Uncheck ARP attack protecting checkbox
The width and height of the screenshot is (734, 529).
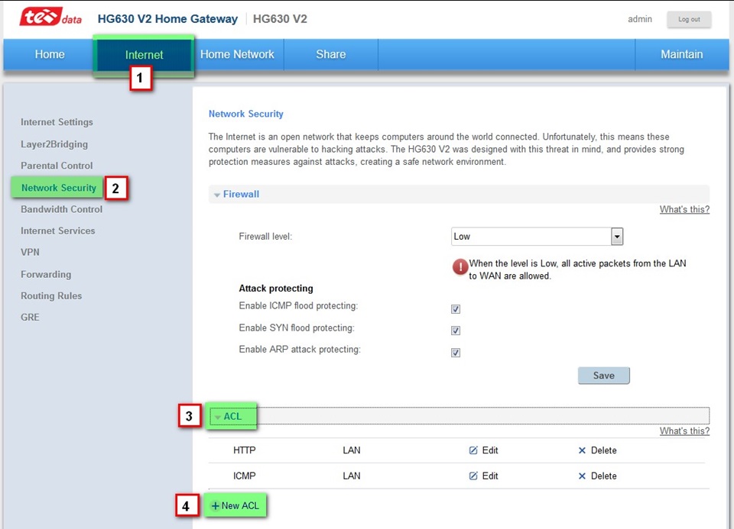click(456, 353)
